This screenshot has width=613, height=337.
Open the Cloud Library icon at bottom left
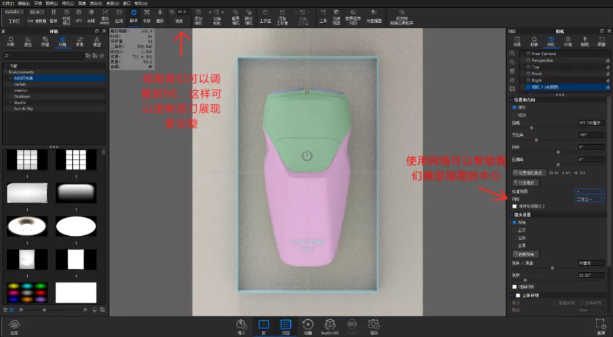coord(14,326)
